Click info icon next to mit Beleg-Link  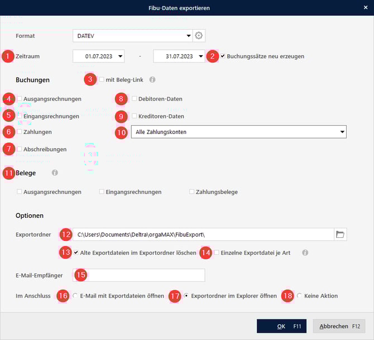[152, 80]
